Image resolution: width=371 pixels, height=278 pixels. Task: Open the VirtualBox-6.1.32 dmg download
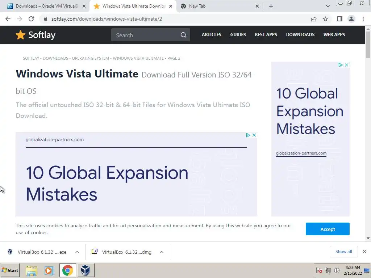point(122,252)
